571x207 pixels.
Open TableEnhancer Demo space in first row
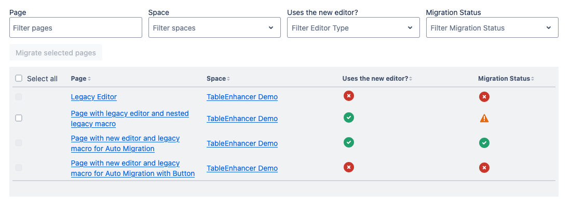pos(242,97)
